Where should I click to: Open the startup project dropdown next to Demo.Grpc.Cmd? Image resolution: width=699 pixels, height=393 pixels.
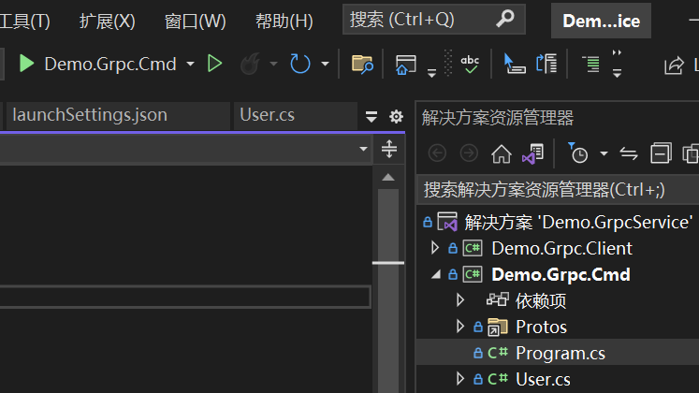click(190, 65)
